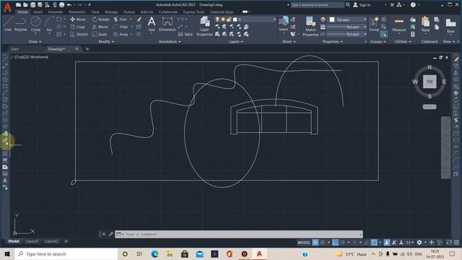Expand the Properties panel
This screenshot has width=462, height=260.
tap(333, 42)
